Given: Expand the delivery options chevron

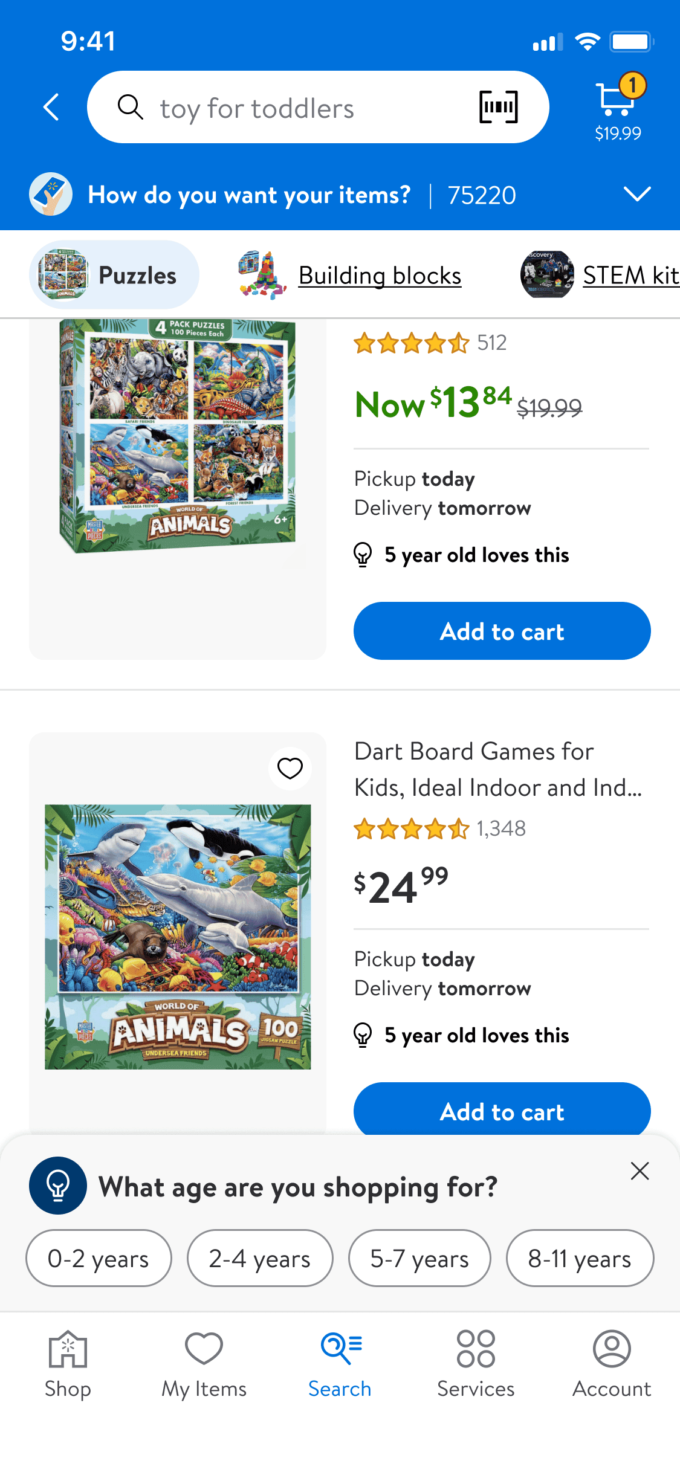Looking at the screenshot, I should coord(637,195).
